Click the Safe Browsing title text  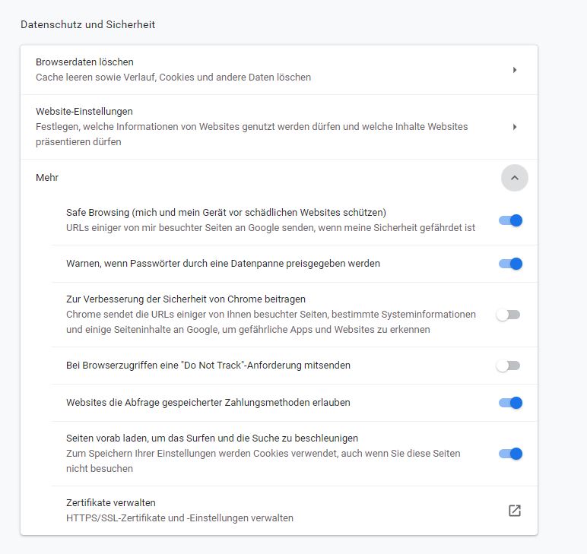pos(226,213)
